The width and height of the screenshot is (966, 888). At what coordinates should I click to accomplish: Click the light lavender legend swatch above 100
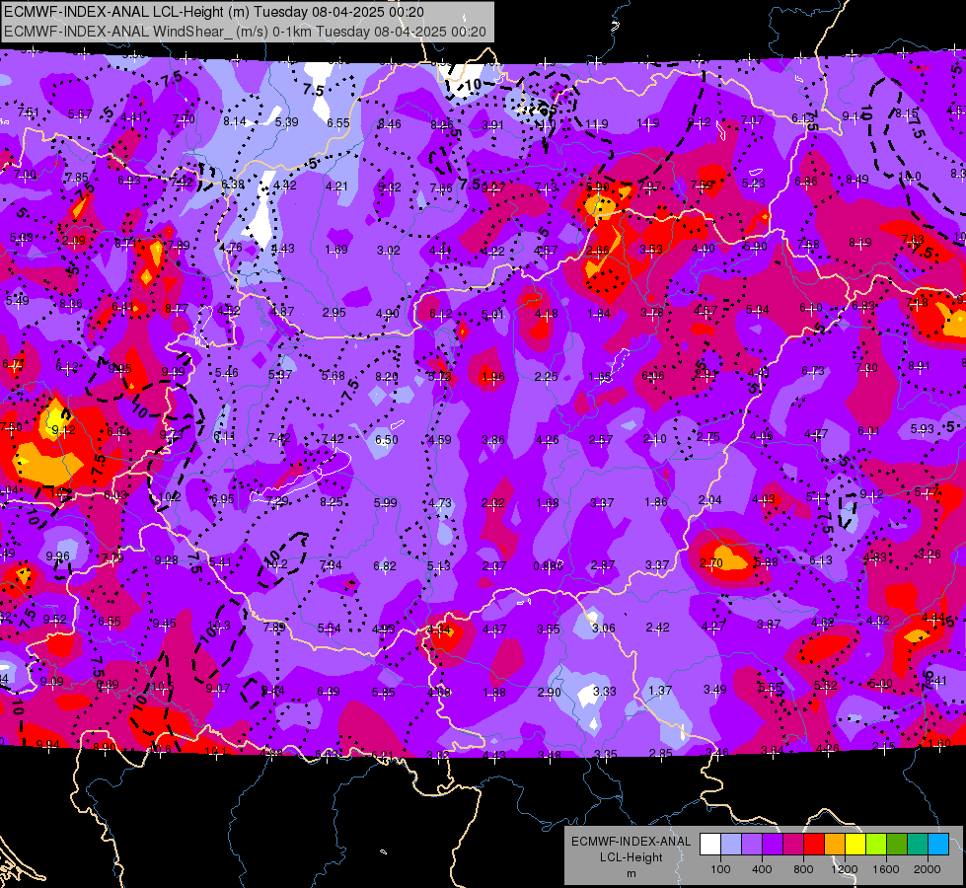tap(731, 845)
